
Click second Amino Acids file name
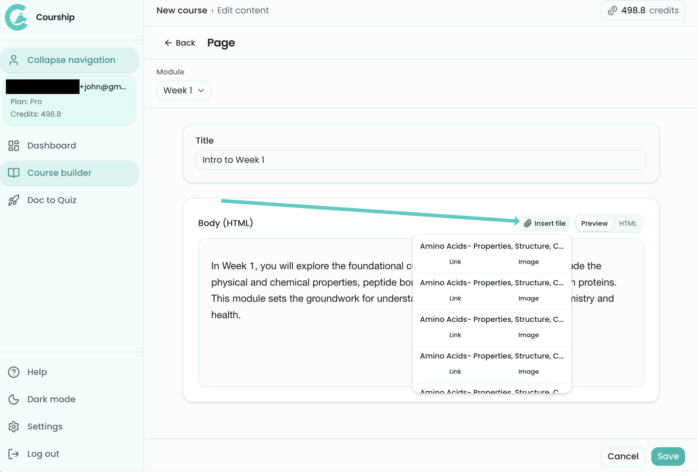(492, 283)
